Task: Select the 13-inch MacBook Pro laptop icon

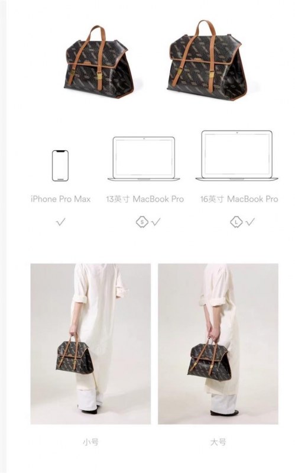Action: [x=144, y=158]
